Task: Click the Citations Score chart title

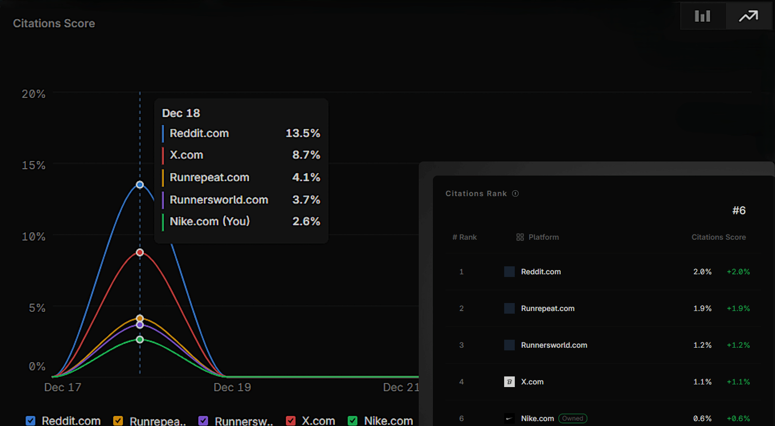Action: coord(54,23)
